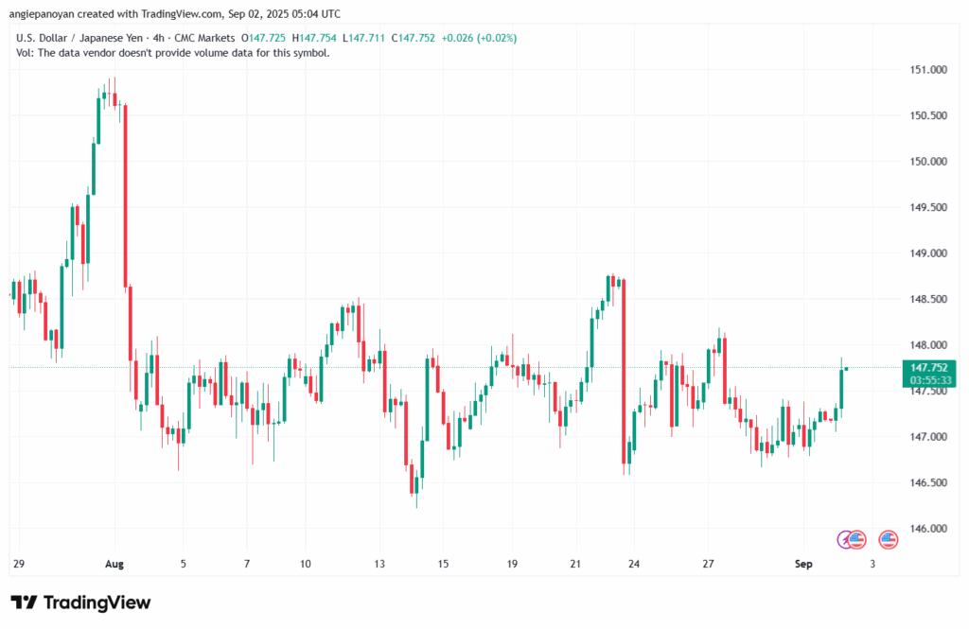969x629 pixels.
Task: Click the purple lightning event icon
Action: (845, 539)
